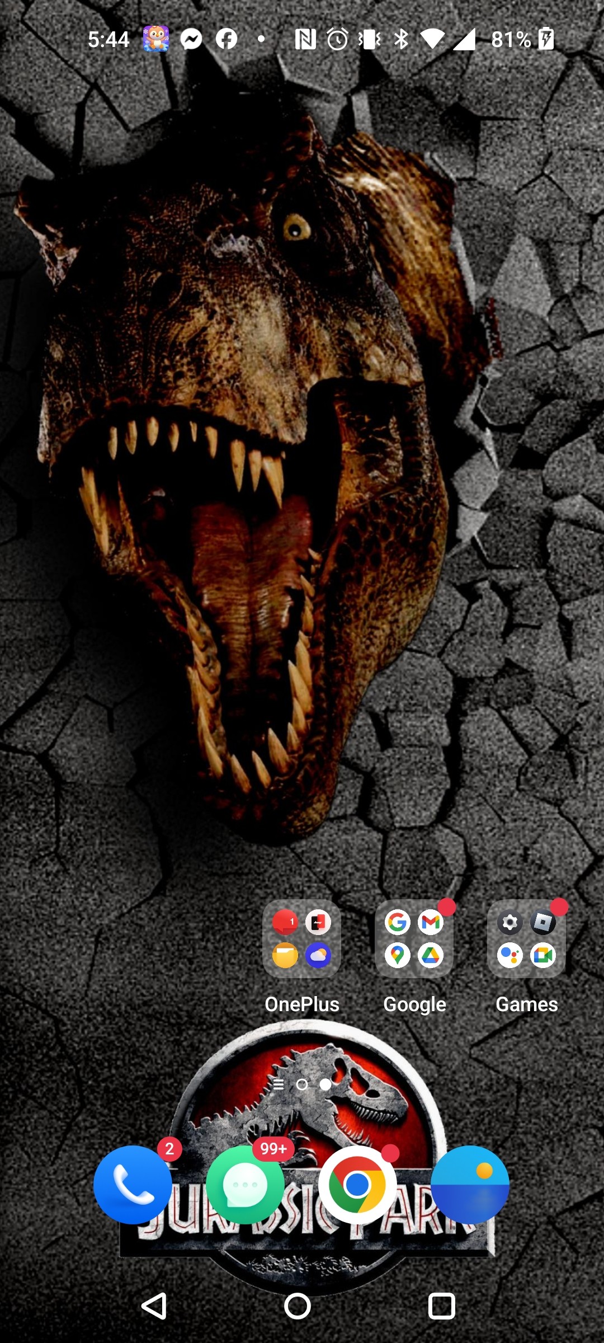Tap the 81% battery percentage
The width and height of the screenshot is (604, 1343).
(x=511, y=39)
